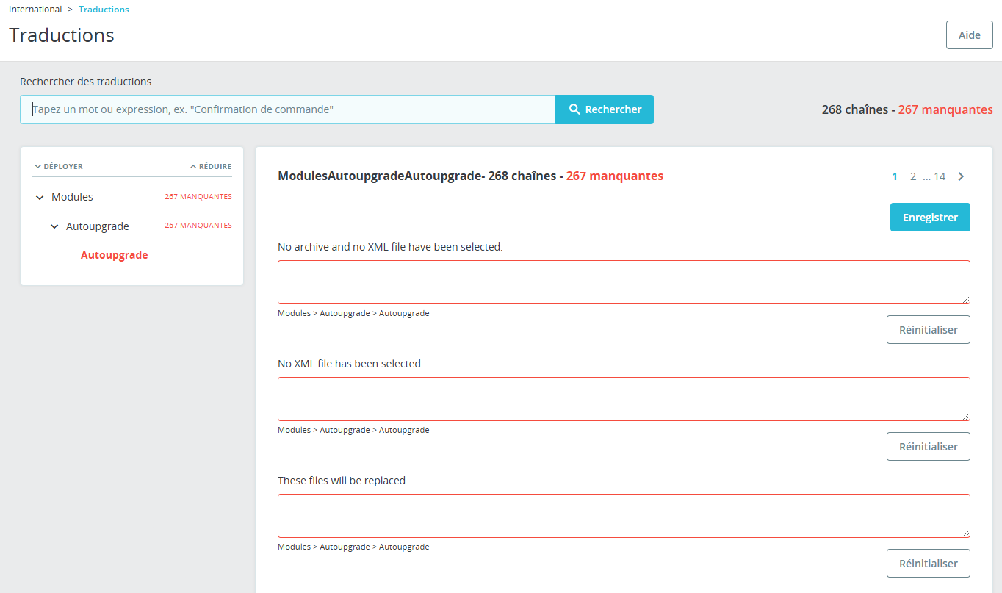Open pagination page 2
Screen dimensions: 1002x593
pyautogui.click(x=913, y=176)
